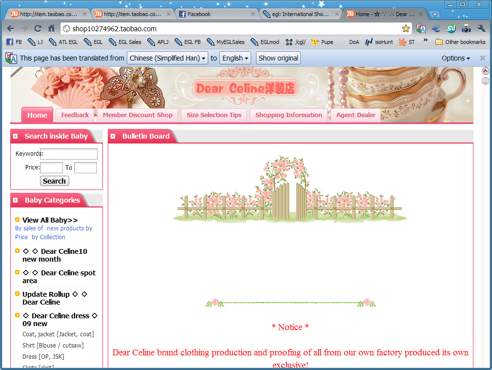The image size is (492, 370).
Task: Open the Size Selection Tips tab
Action: coord(214,115)
